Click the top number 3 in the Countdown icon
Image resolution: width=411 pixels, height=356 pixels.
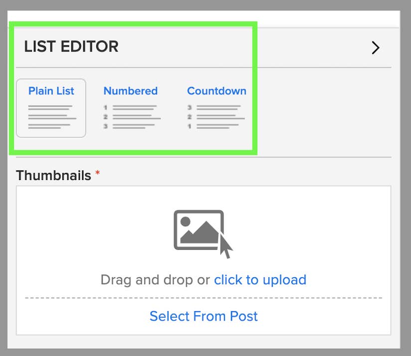pyautogui.click(x=190, y=107)
